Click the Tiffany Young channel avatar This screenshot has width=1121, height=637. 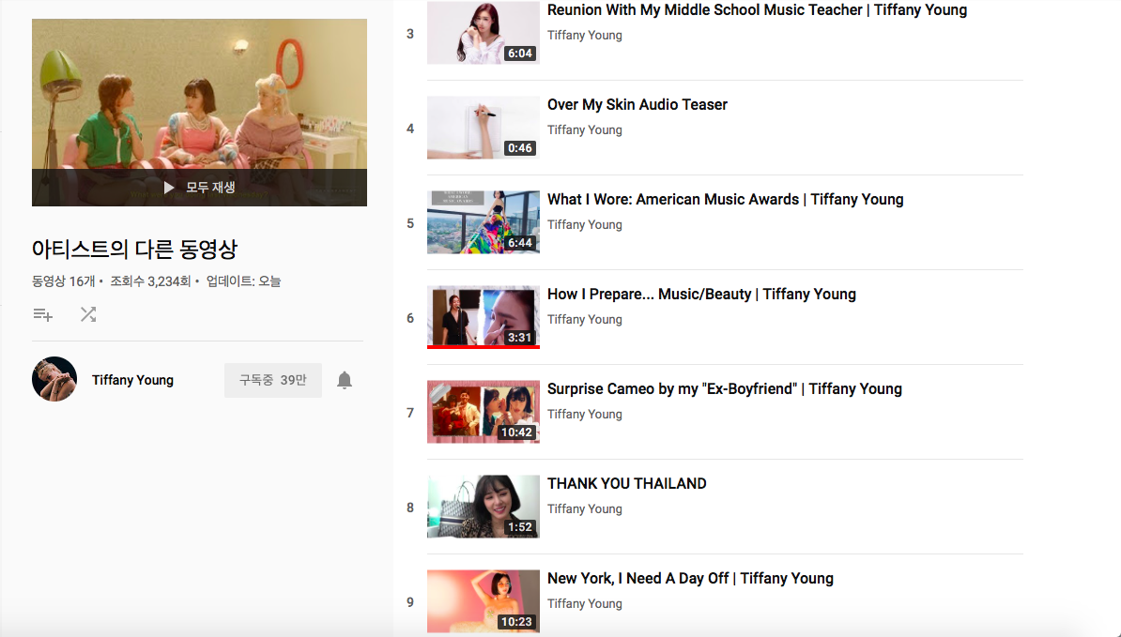54,379
